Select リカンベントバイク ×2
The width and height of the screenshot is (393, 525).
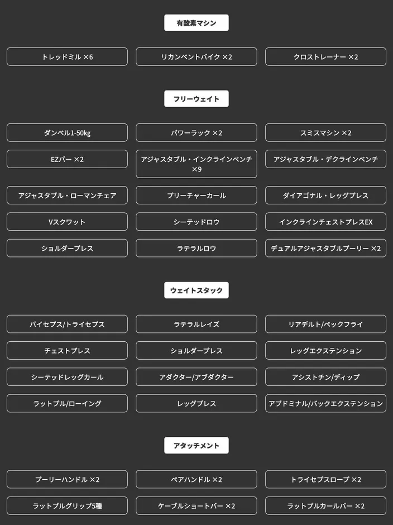(x=196, y=56)
